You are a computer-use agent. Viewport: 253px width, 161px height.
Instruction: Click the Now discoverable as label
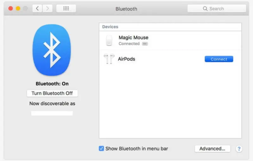pyautogui.click(x=52, y=103)
